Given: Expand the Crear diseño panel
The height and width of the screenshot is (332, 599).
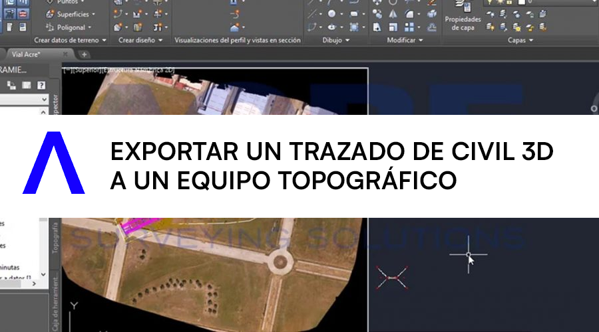Looking at the screenshot, I should click(x=140, y=40).
